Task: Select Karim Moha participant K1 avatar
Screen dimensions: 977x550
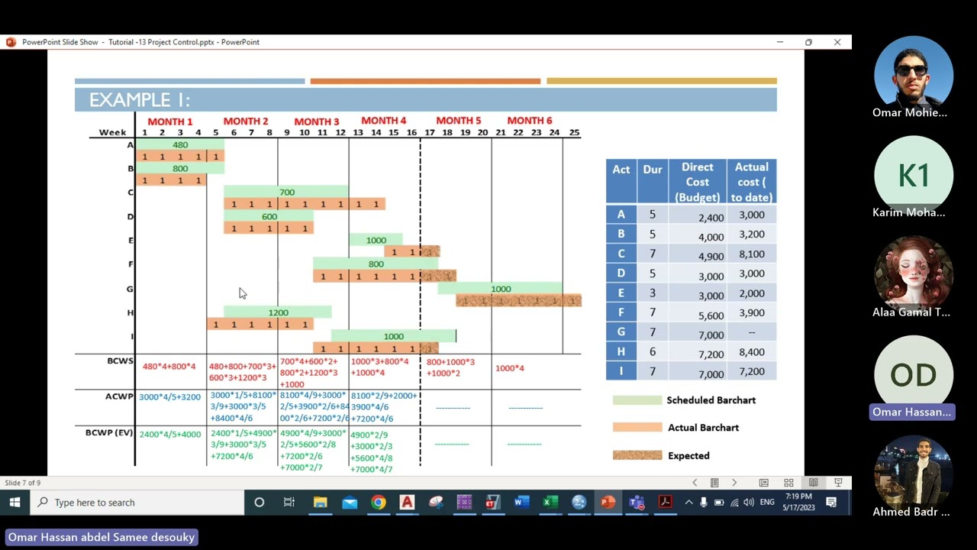Action: [x=913, y=176]
